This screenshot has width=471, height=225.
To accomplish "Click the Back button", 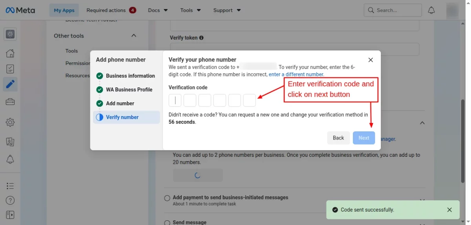I will coord(338,138).
